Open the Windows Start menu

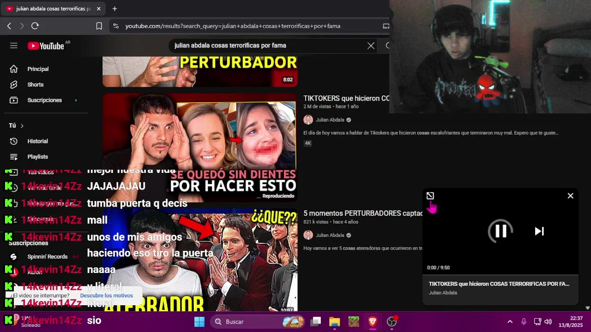click(199, 321)
